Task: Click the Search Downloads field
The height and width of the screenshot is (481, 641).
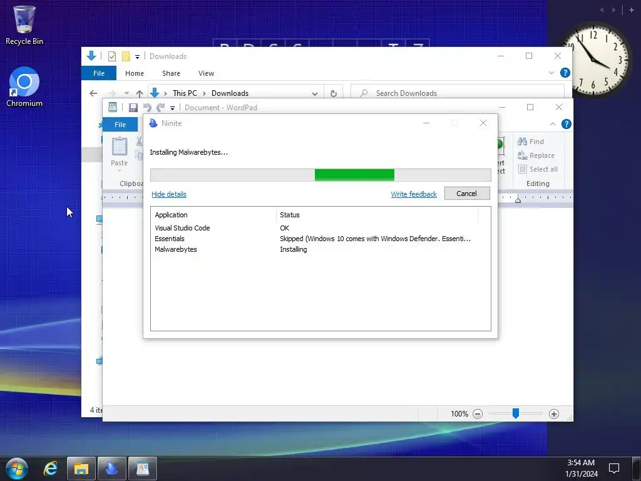Action: [458, 93]
